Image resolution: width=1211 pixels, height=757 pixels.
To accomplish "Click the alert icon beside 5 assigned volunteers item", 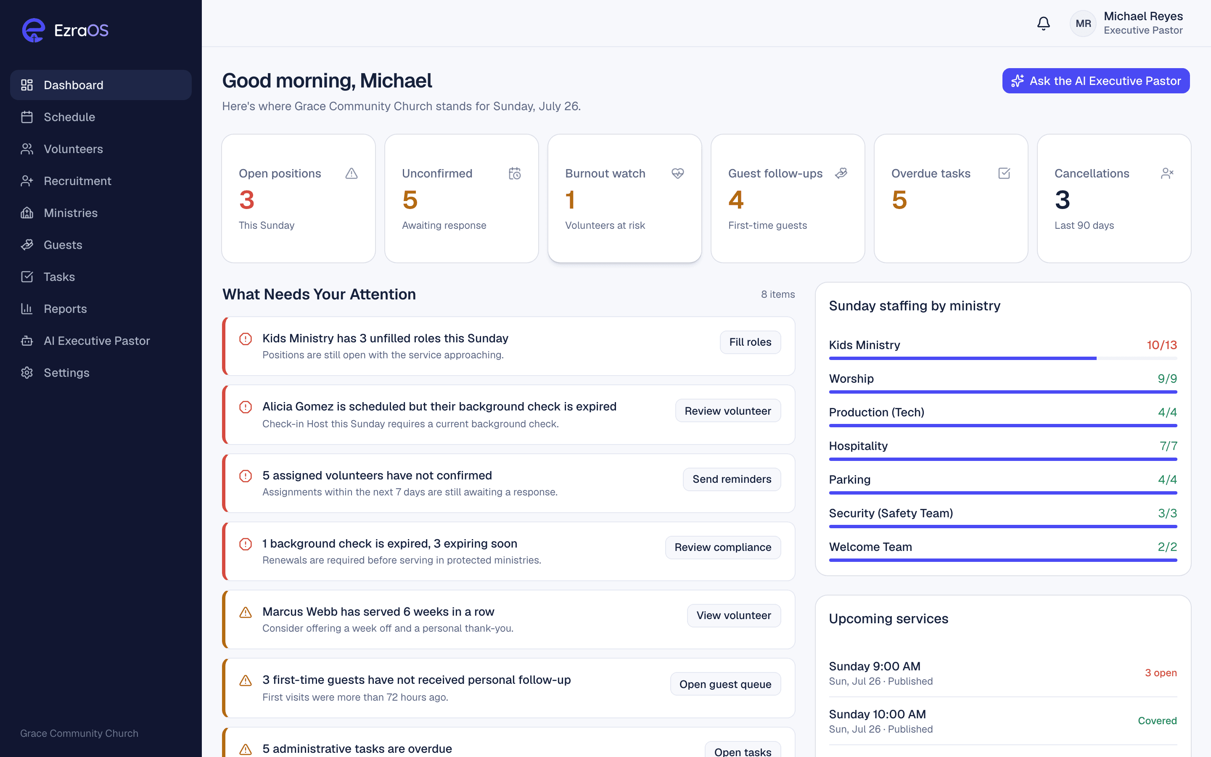I will click(245, 476).
